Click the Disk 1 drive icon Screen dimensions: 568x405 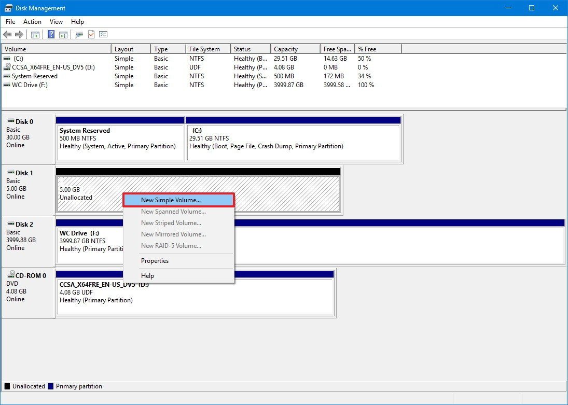click(10, 173)
